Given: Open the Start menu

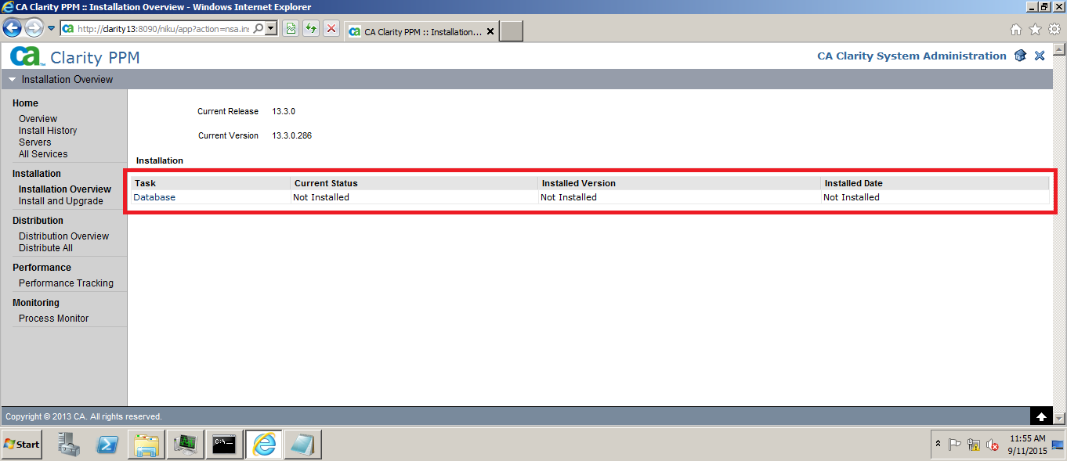Looking at the screenshot, I should pyautogui.click(x=21, y=444).
